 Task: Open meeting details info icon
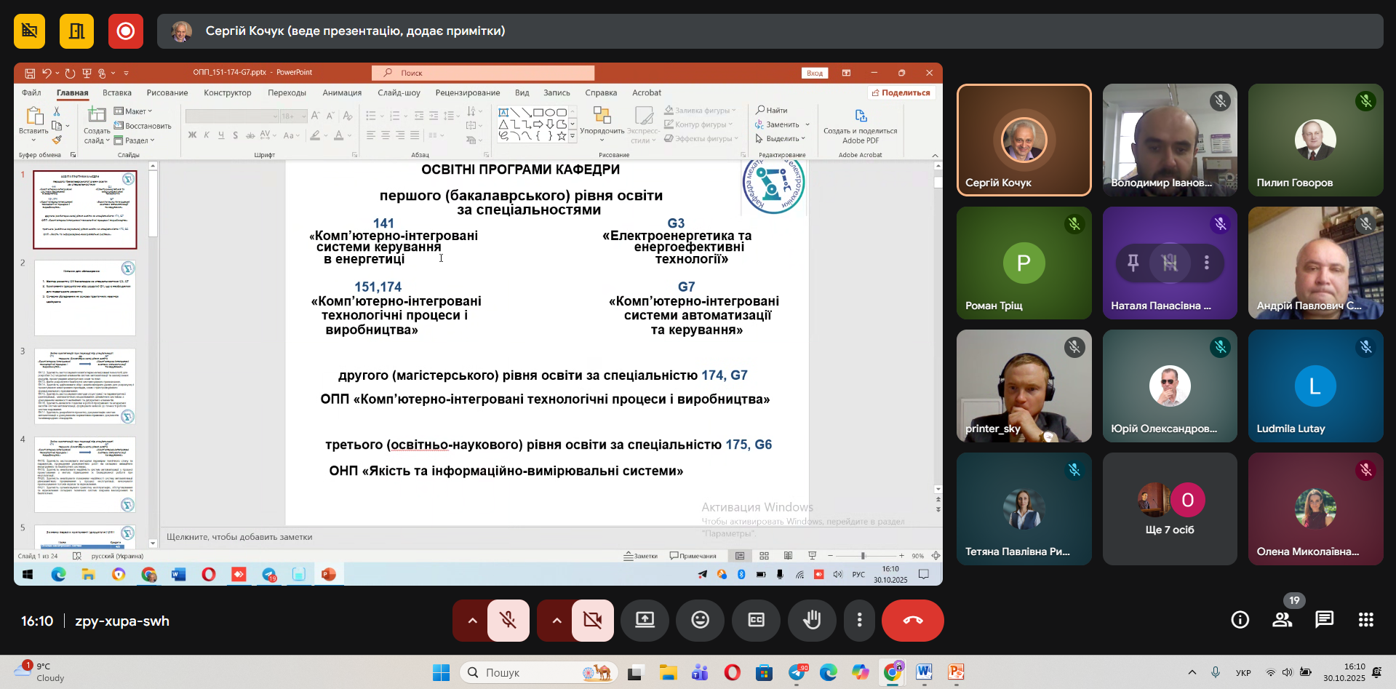[x=1240, y=620]
